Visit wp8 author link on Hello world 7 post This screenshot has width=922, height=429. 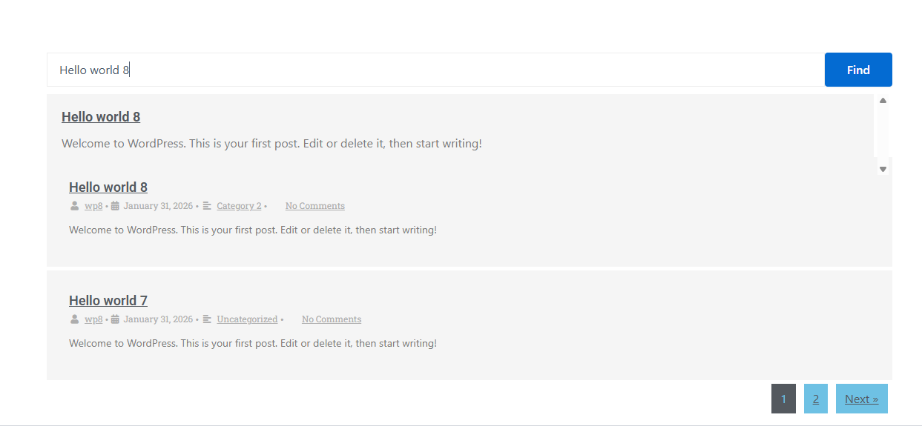pos(93,319)
